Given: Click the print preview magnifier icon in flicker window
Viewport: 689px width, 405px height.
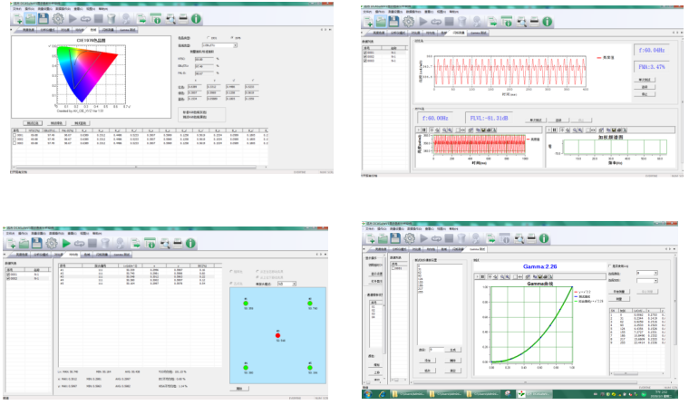Looking at the screenshot, I should point(521,22).
